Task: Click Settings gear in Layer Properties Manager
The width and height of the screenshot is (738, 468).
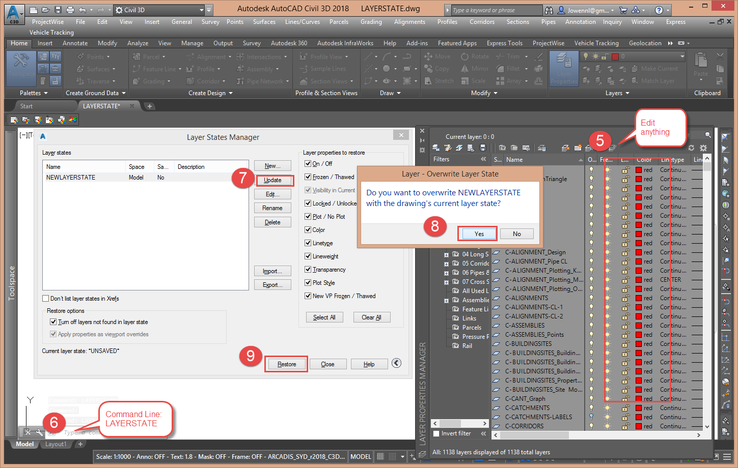Action: pyautogui.click(x=703, y=148)
